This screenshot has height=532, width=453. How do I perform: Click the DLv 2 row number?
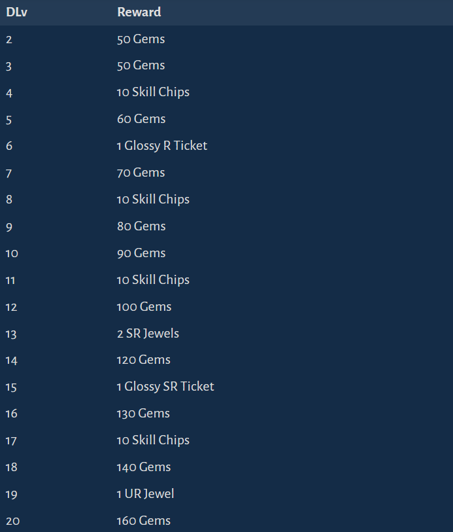[9, 40]
